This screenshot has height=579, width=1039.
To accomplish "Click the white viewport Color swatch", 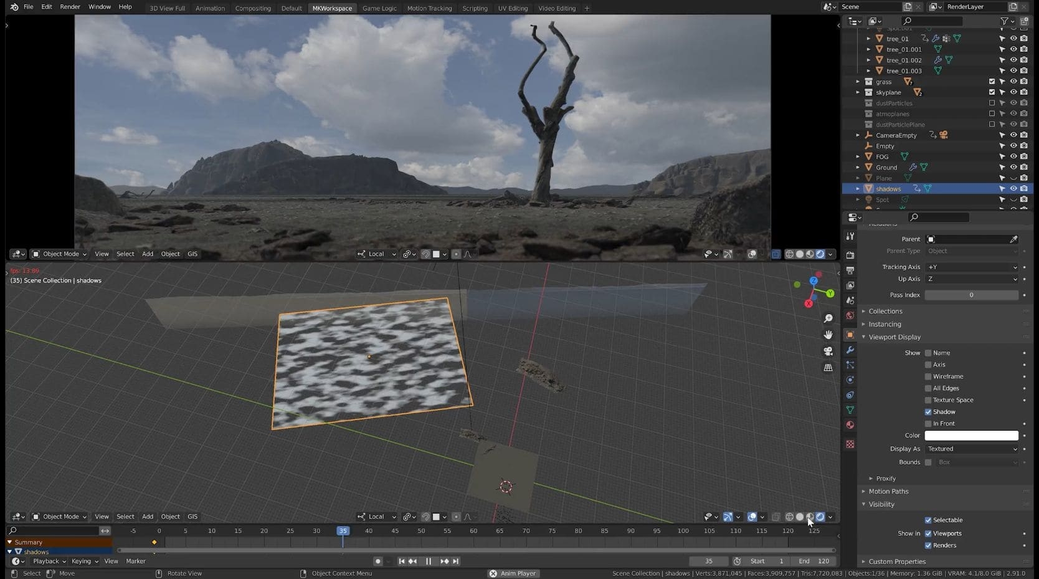I will click(972, 436).
